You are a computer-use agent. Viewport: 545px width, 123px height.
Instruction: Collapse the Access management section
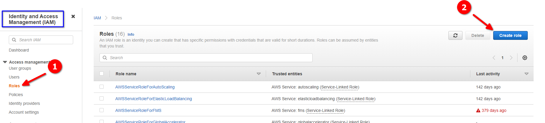click(x=5, y=62)
